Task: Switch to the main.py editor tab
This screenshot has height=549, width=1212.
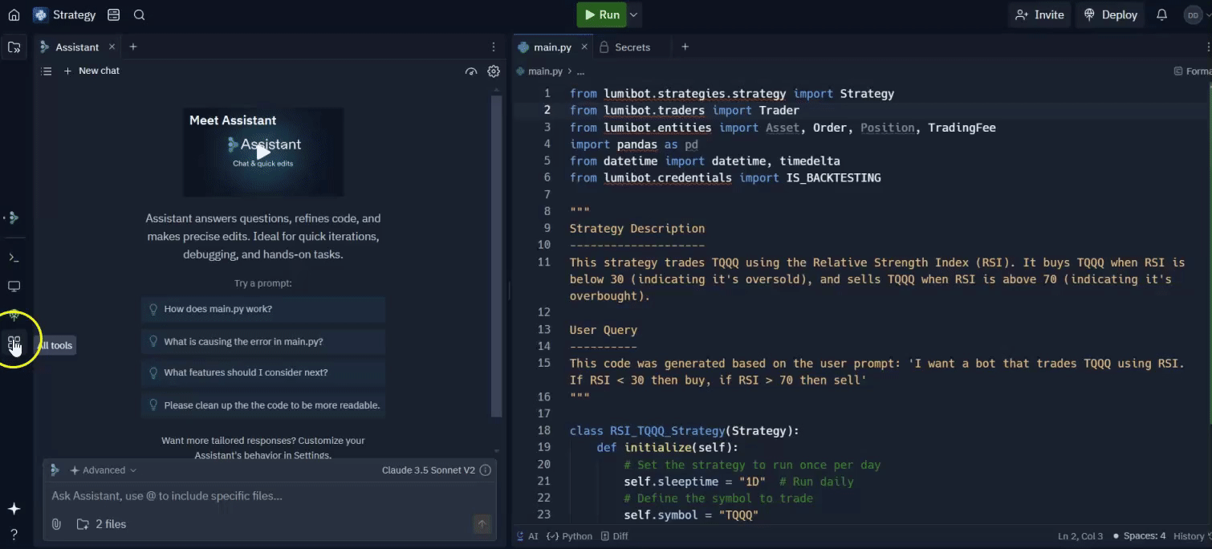Action: 552,47
